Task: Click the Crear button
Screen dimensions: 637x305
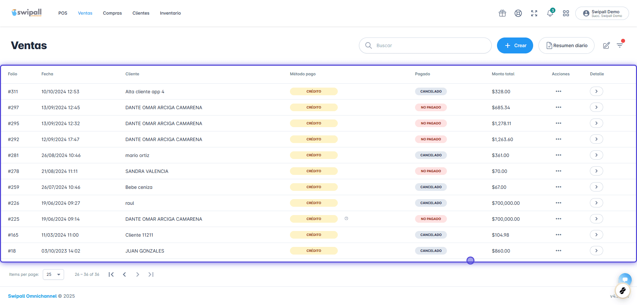Action: (515, 45)
